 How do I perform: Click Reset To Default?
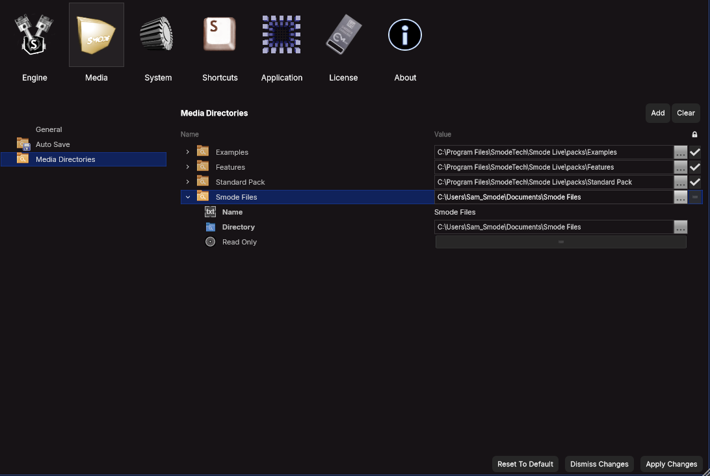coord(525,464)
